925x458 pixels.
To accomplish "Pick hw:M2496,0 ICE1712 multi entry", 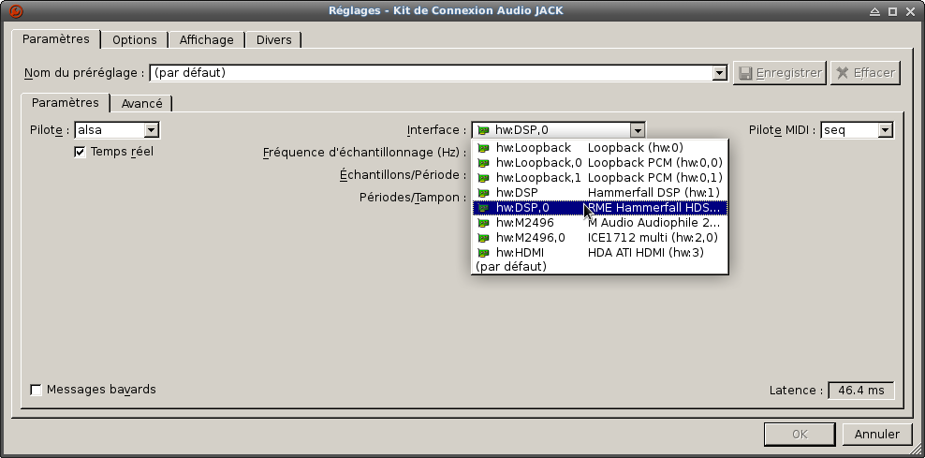I will [600, 238].
